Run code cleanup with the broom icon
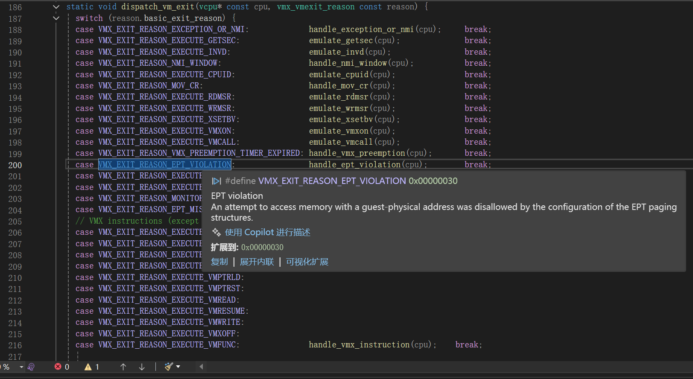Screen dimensions: 693x379 (169, 367)
